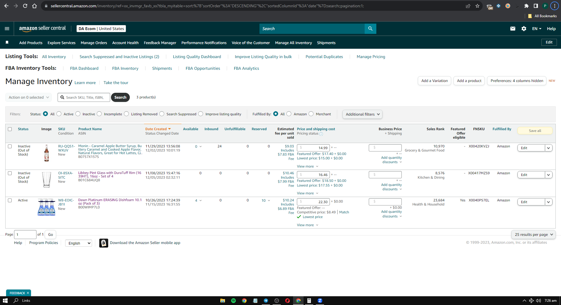The height and width of the screenshot is (305, 561).
Task: Open Windows Start menu
Action: [x=5, y=301]
